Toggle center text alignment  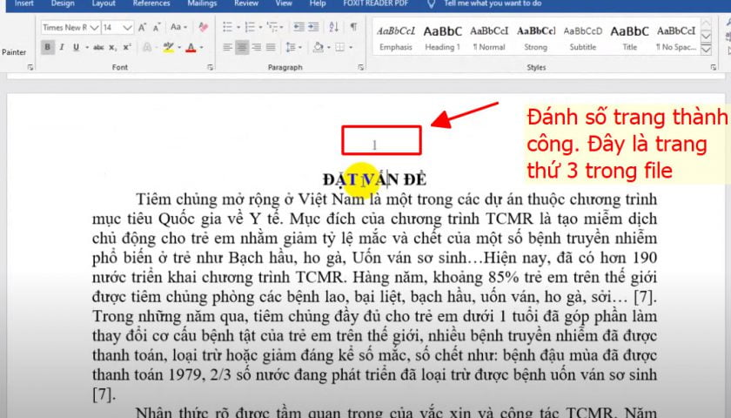pyautogui.click(x=242, y=47)
